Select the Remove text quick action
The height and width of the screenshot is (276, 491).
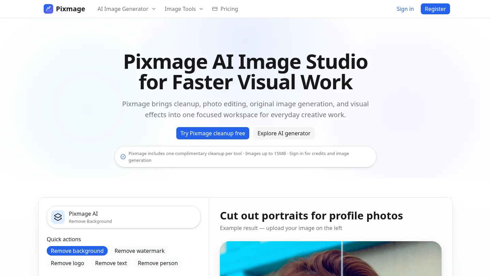[x=111, y=263]
